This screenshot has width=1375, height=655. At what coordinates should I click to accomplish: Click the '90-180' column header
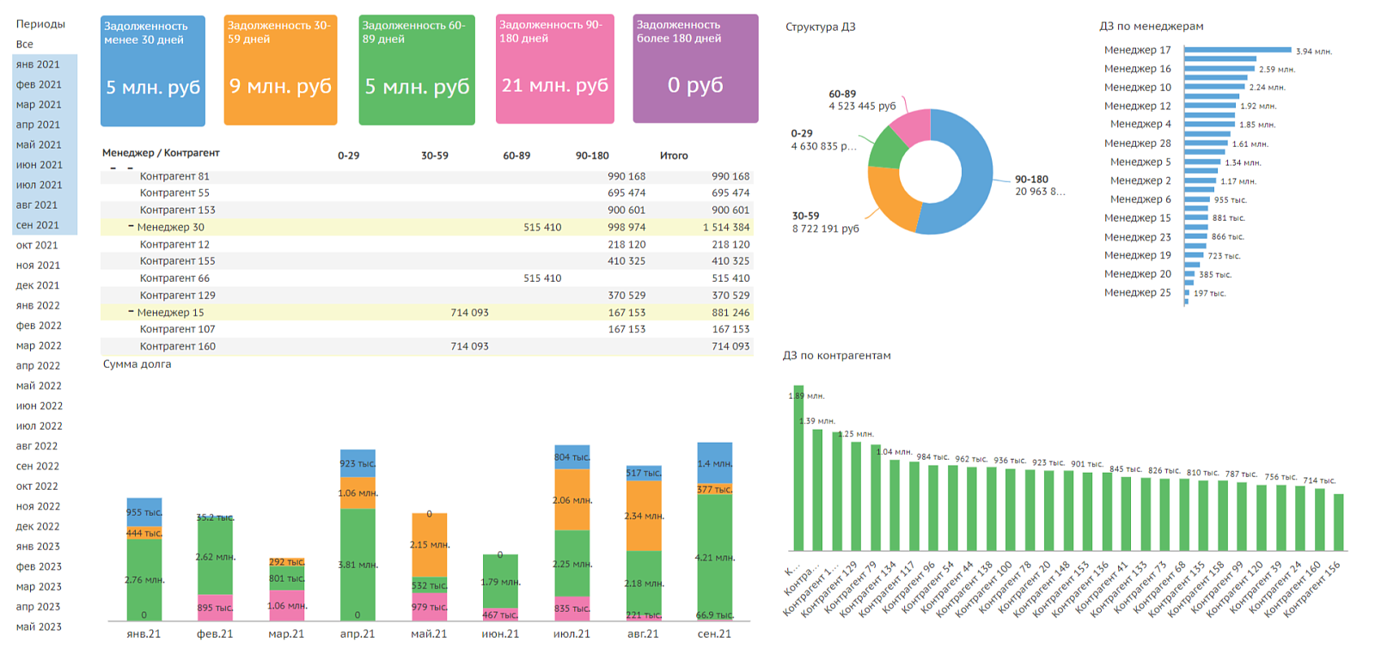click(x=592, y=156)
